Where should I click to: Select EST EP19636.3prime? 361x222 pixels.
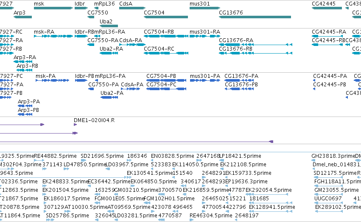(x=246, y=182)
